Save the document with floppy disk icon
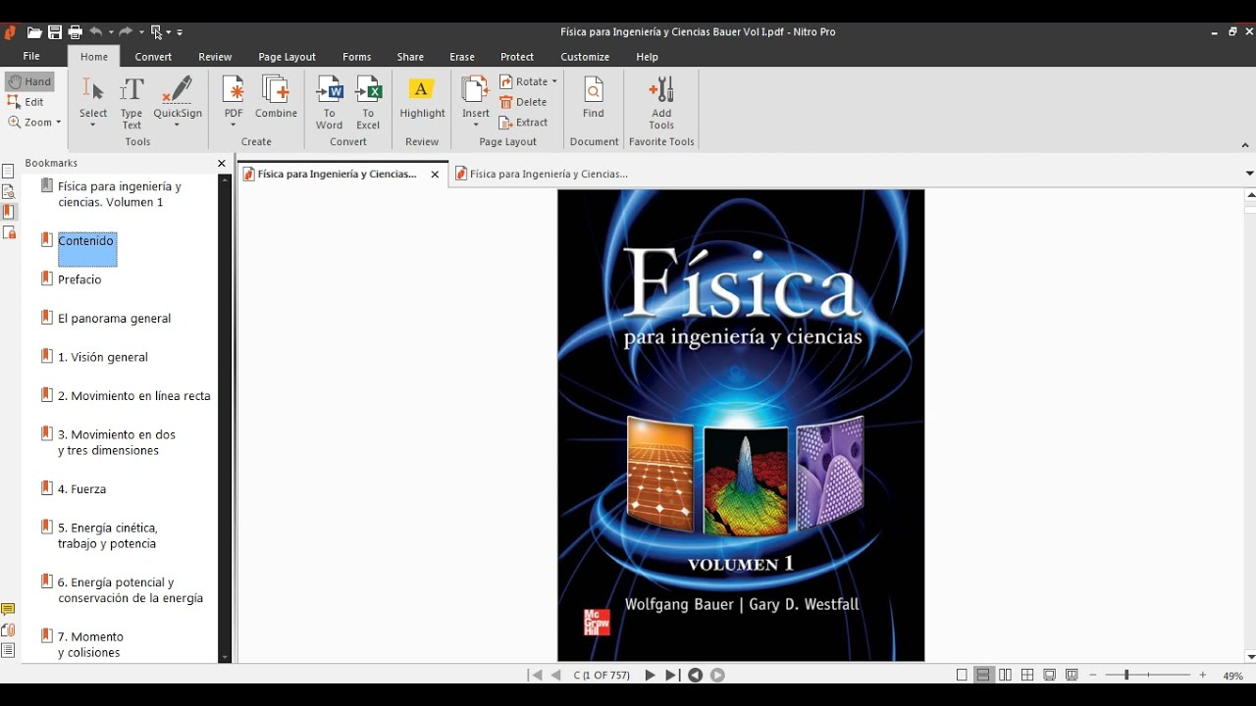Screen dimensions: 1256x706 pos(55,32)
